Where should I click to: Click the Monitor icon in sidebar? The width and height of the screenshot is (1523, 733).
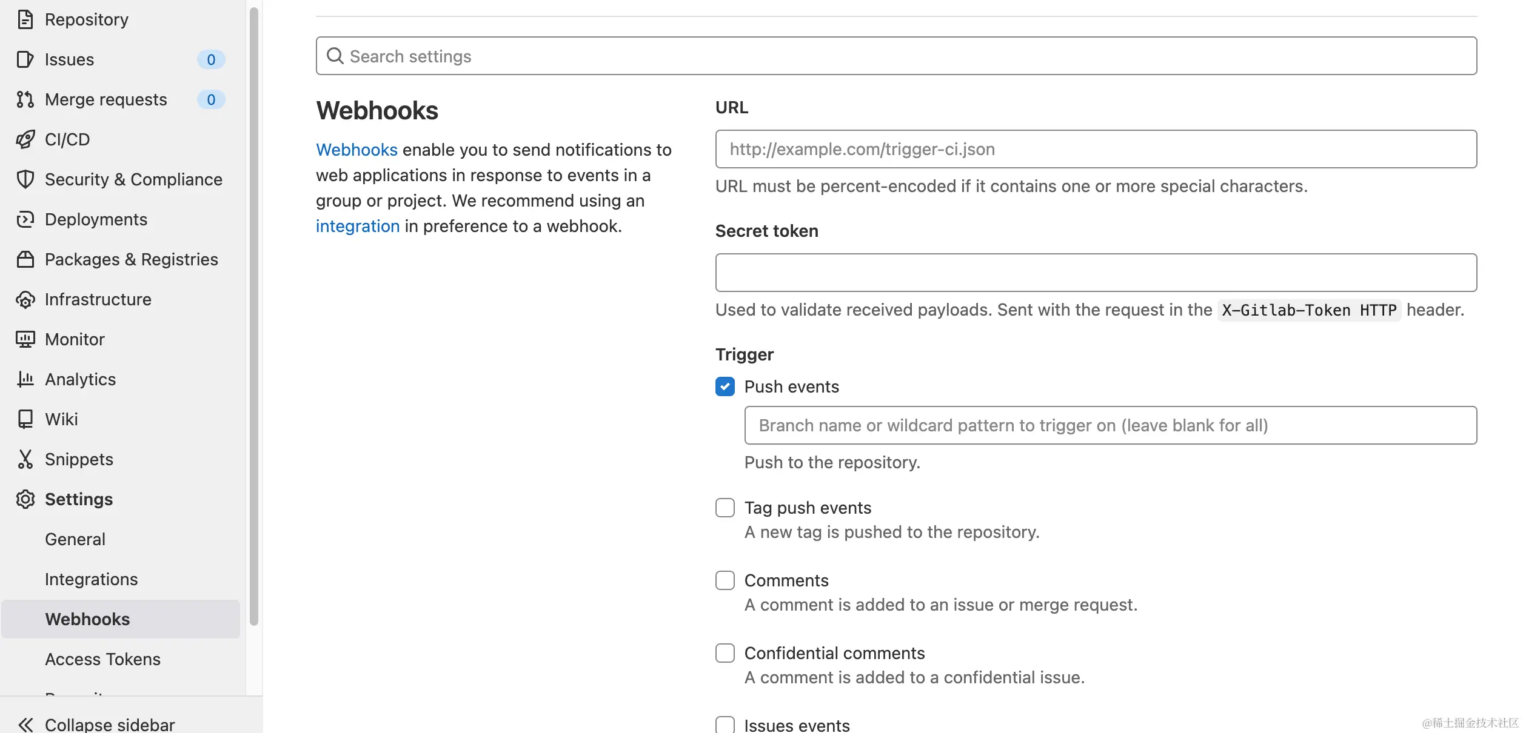[25, 339]
